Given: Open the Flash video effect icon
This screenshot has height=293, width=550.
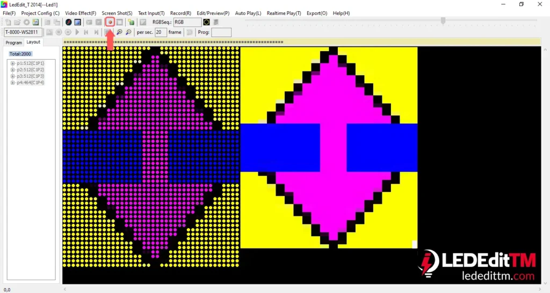Looking at the screenshot, I should click(69, 22).
